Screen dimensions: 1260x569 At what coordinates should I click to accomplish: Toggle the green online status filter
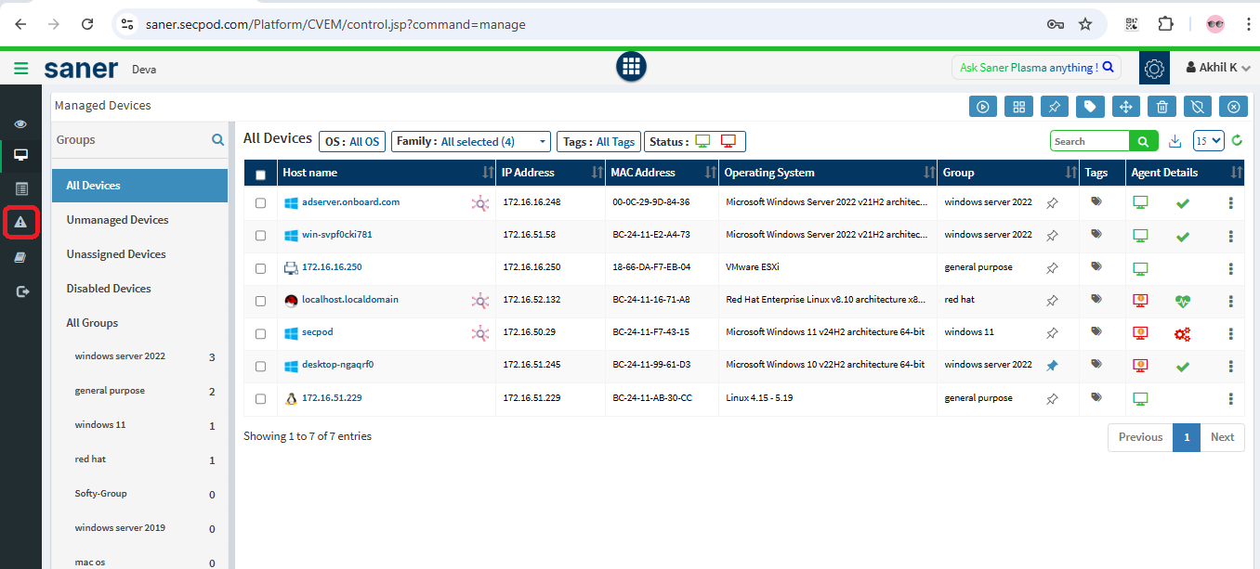pyautogui.click(x=702, y=141)
